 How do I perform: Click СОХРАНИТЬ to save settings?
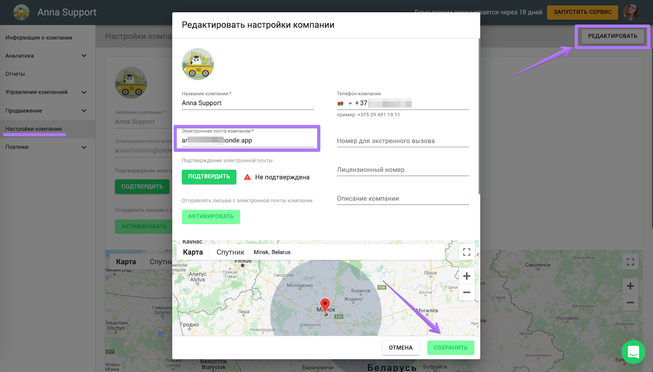[451, 348]
